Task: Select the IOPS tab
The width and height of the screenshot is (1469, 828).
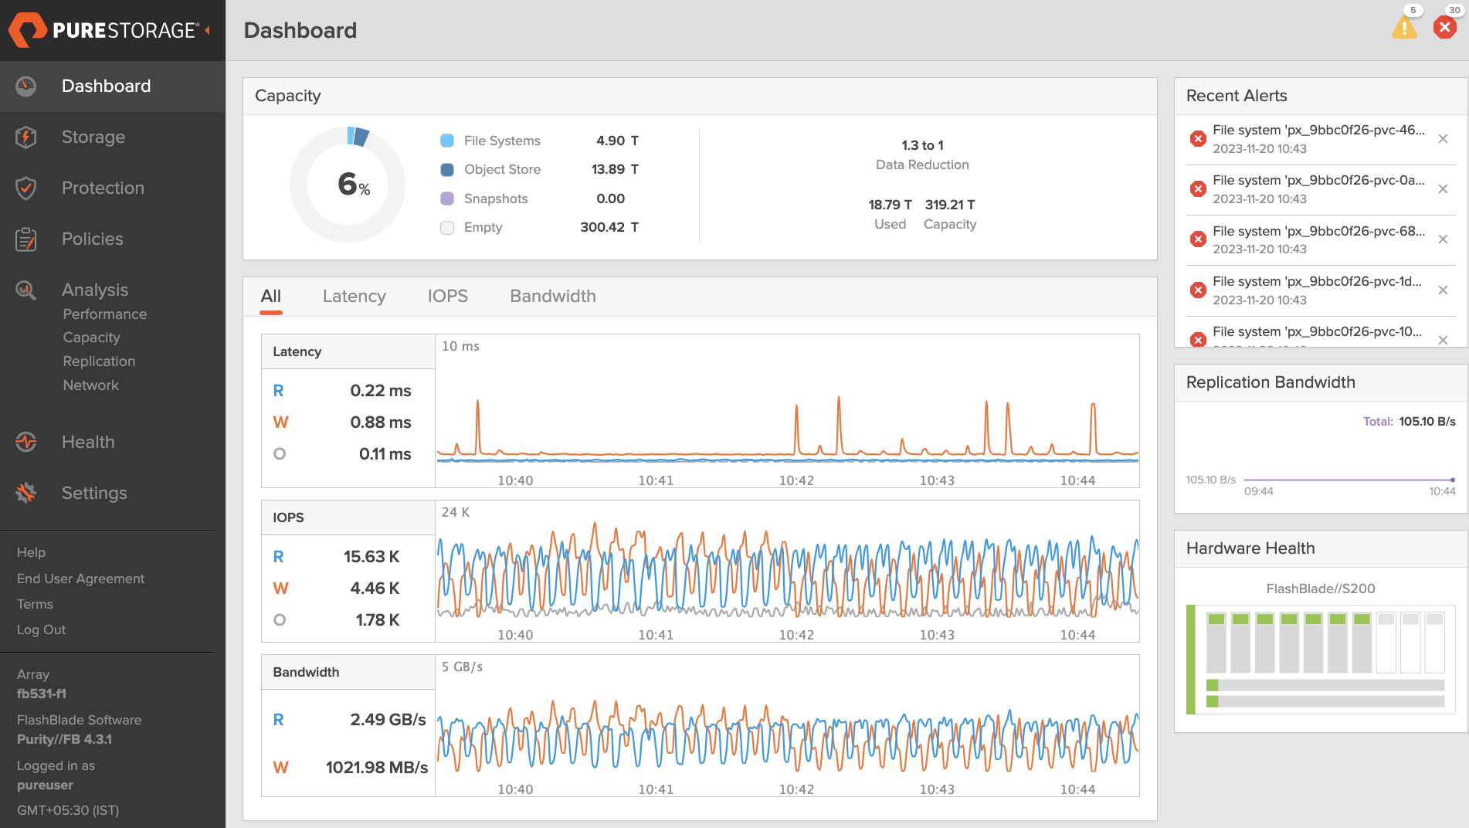Action: pyautogui.click(x=447, y=297)
